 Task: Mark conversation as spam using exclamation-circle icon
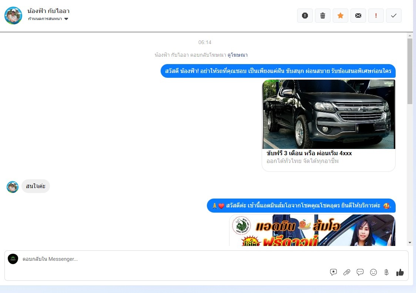[x=305, y=16]
